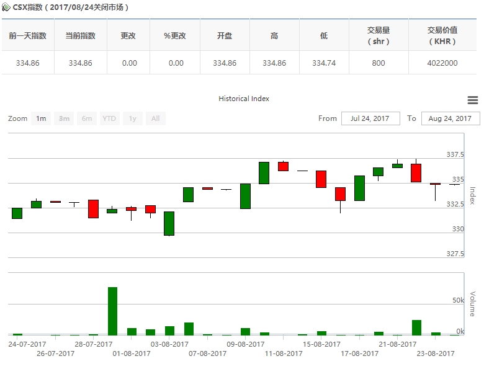Click the trading volume value 800
This screenshot has width=484, height=369.
379,63
